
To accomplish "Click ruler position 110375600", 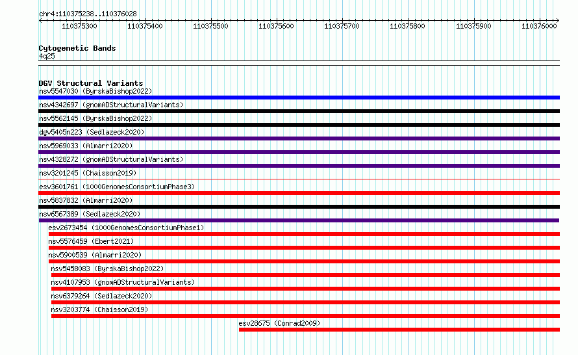I will click(x=277, y=26).
